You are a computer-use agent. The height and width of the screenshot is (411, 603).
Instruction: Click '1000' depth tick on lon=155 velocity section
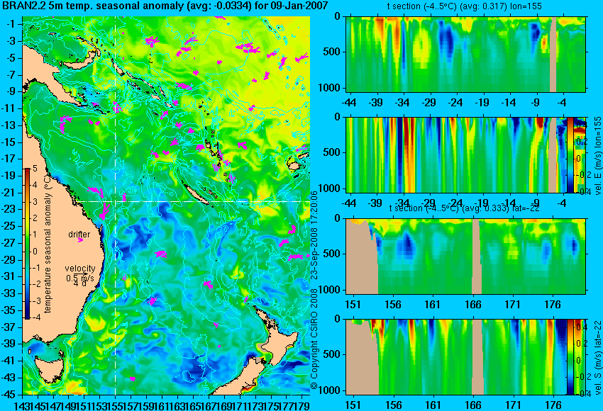tap(329, 188)
